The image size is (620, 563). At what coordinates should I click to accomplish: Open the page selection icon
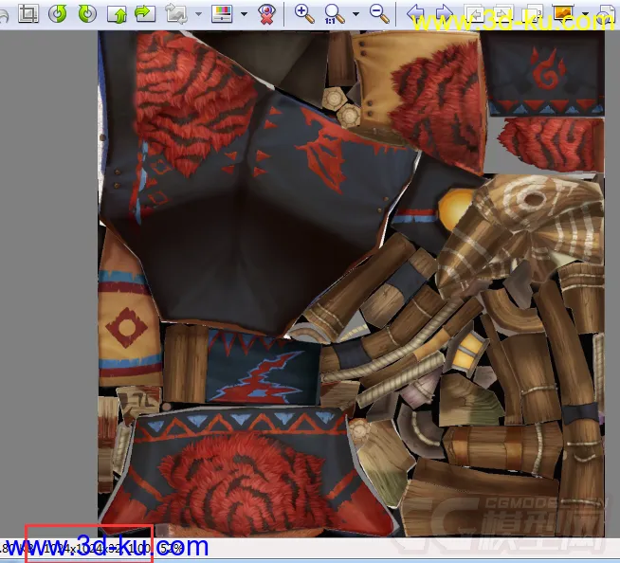tap(532, 14)
